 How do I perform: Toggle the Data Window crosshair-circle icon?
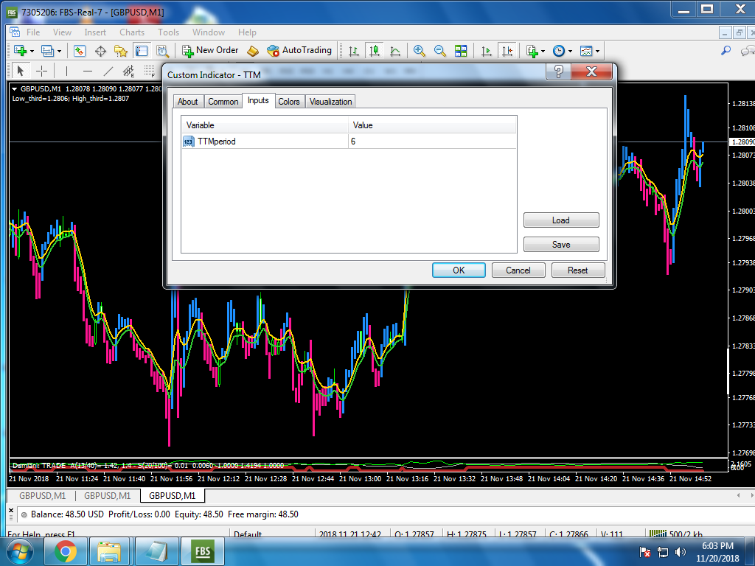(x=100, y=51)
